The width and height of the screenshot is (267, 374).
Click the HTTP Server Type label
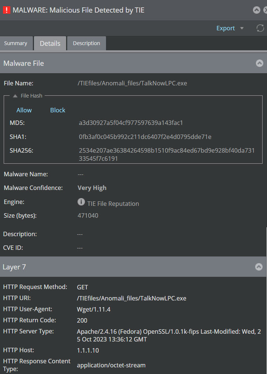[28, 331]
